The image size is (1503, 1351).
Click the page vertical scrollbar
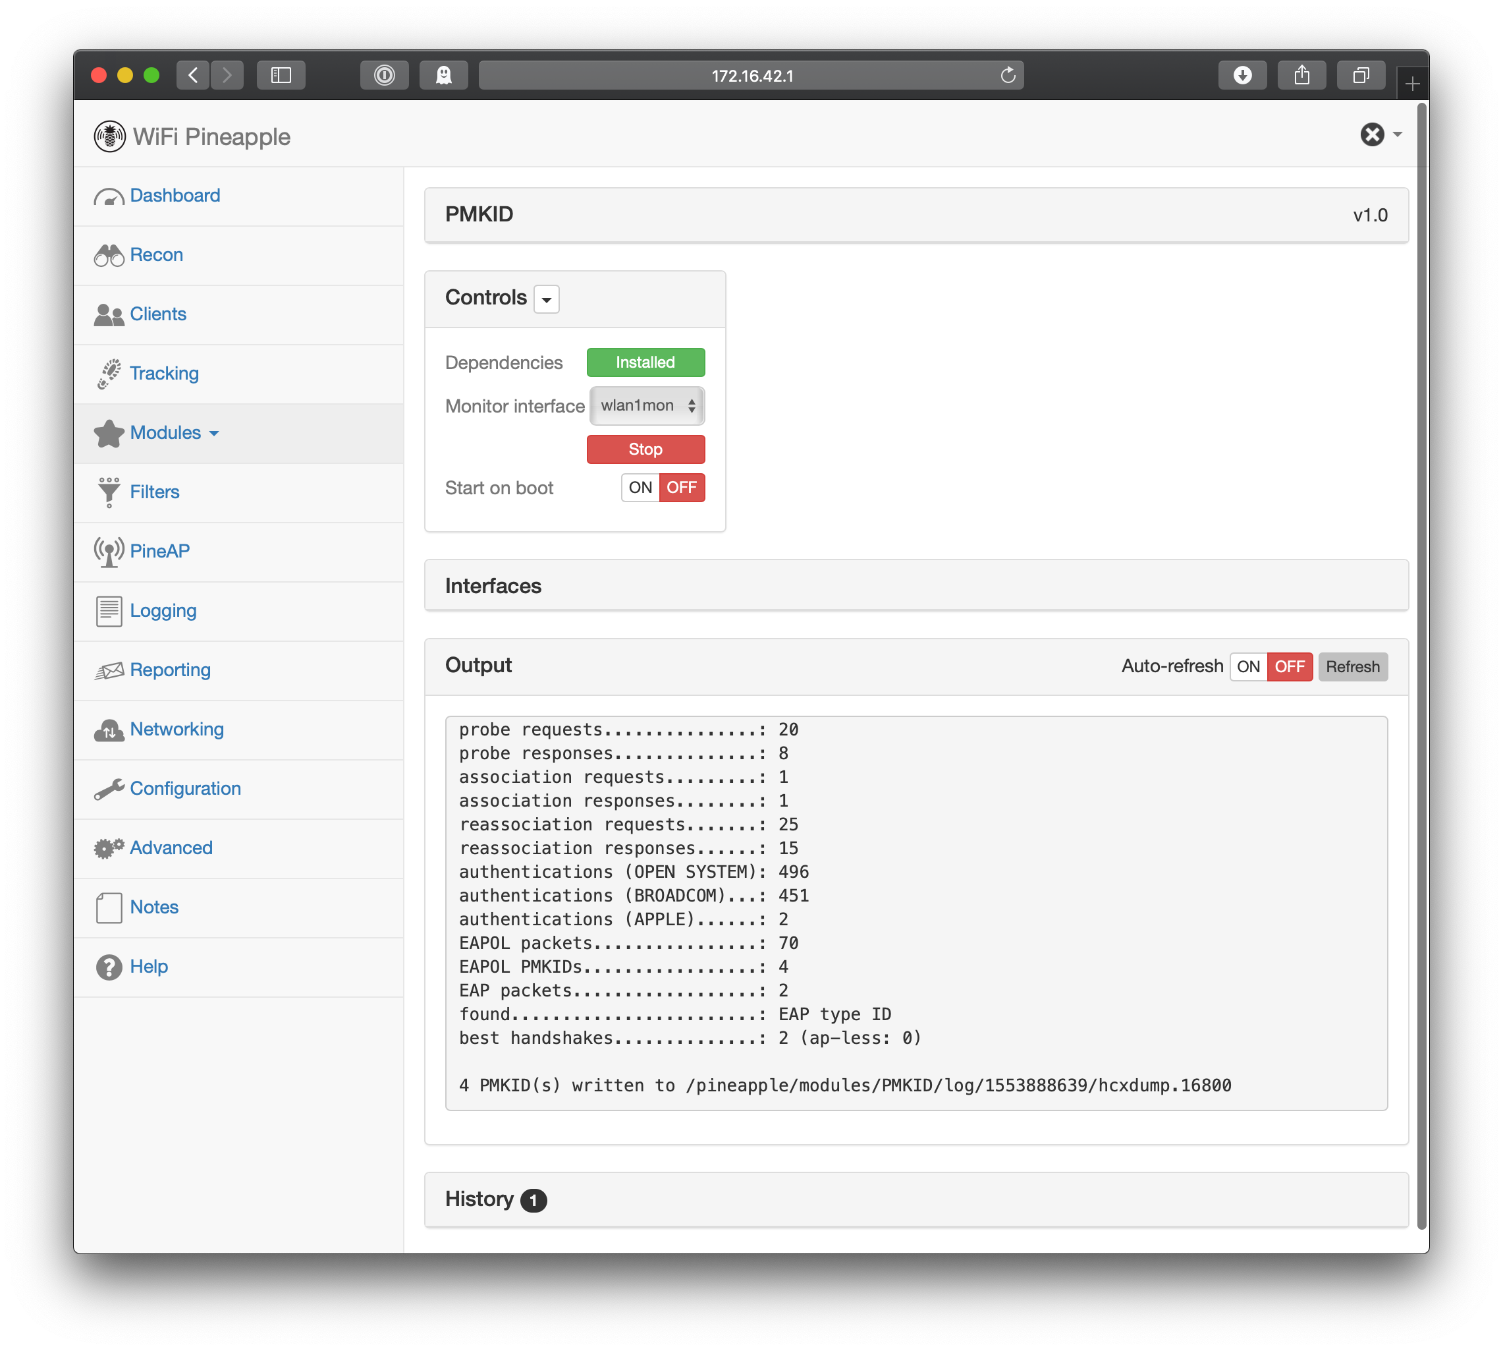coord(1421,668)
